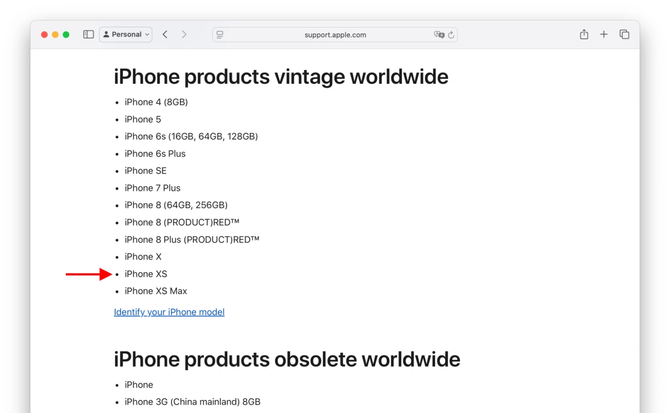Open the page menu icon in address bar
The width and height of the screenshot is (670, 413).
pyautogui.click(x=220, y=35)
